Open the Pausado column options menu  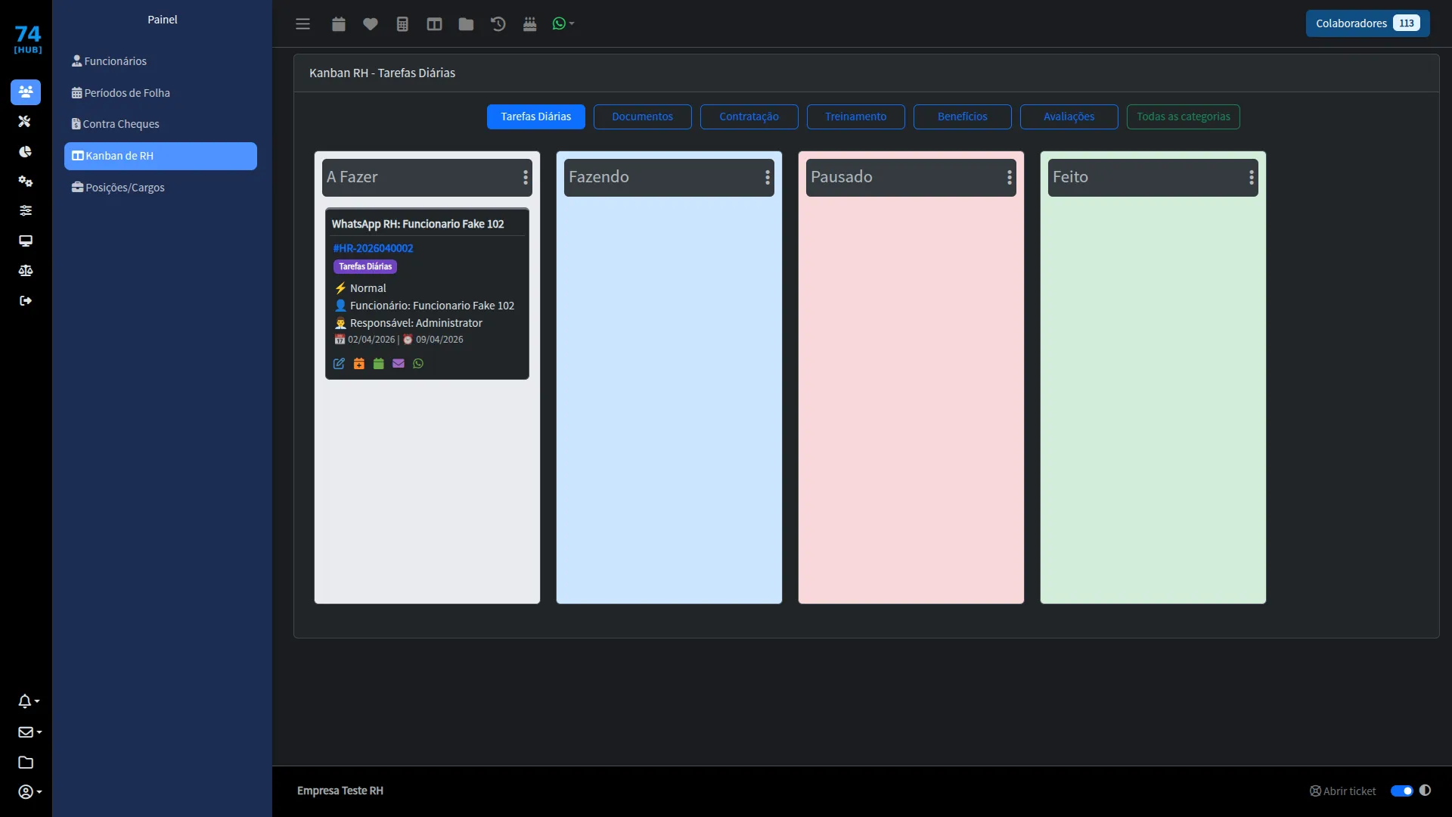click(x=1010, y=177)
